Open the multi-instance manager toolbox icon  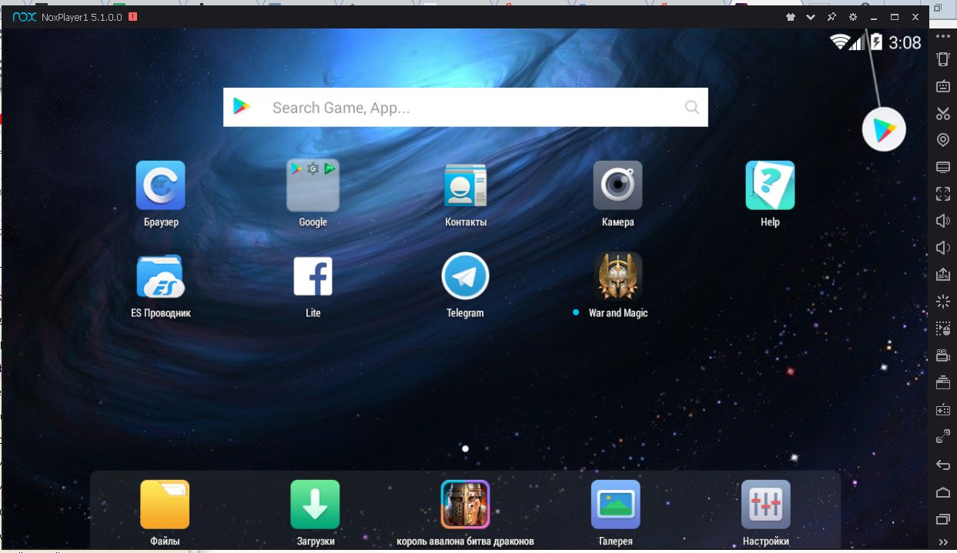pos(942,382)
